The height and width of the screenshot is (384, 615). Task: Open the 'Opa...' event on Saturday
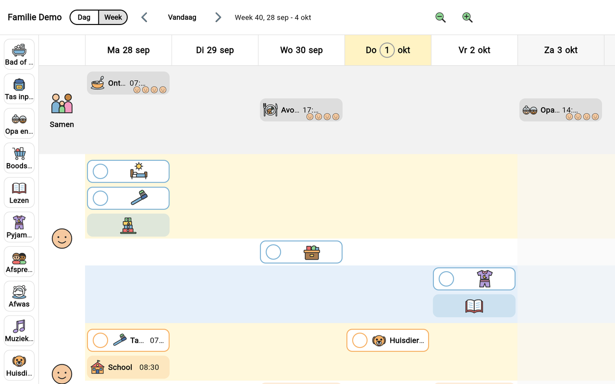tap(561, 110)
